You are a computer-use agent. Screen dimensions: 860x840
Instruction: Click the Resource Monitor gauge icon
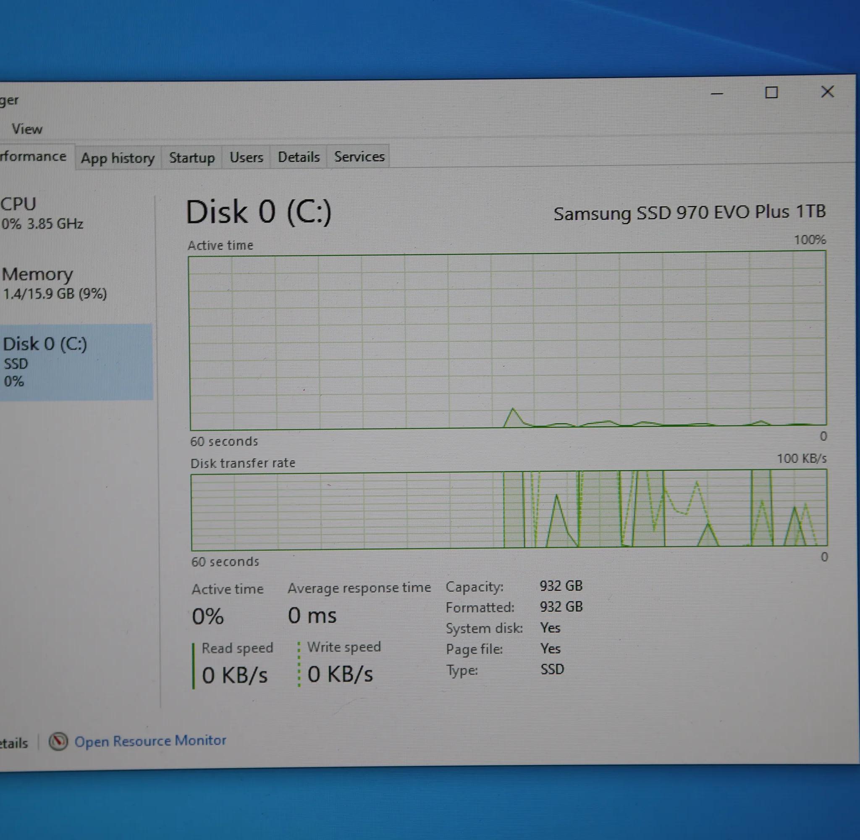click(x=58, y=741)
